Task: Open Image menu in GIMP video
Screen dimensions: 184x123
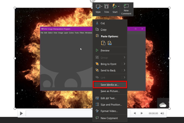Action: (61, 33)
